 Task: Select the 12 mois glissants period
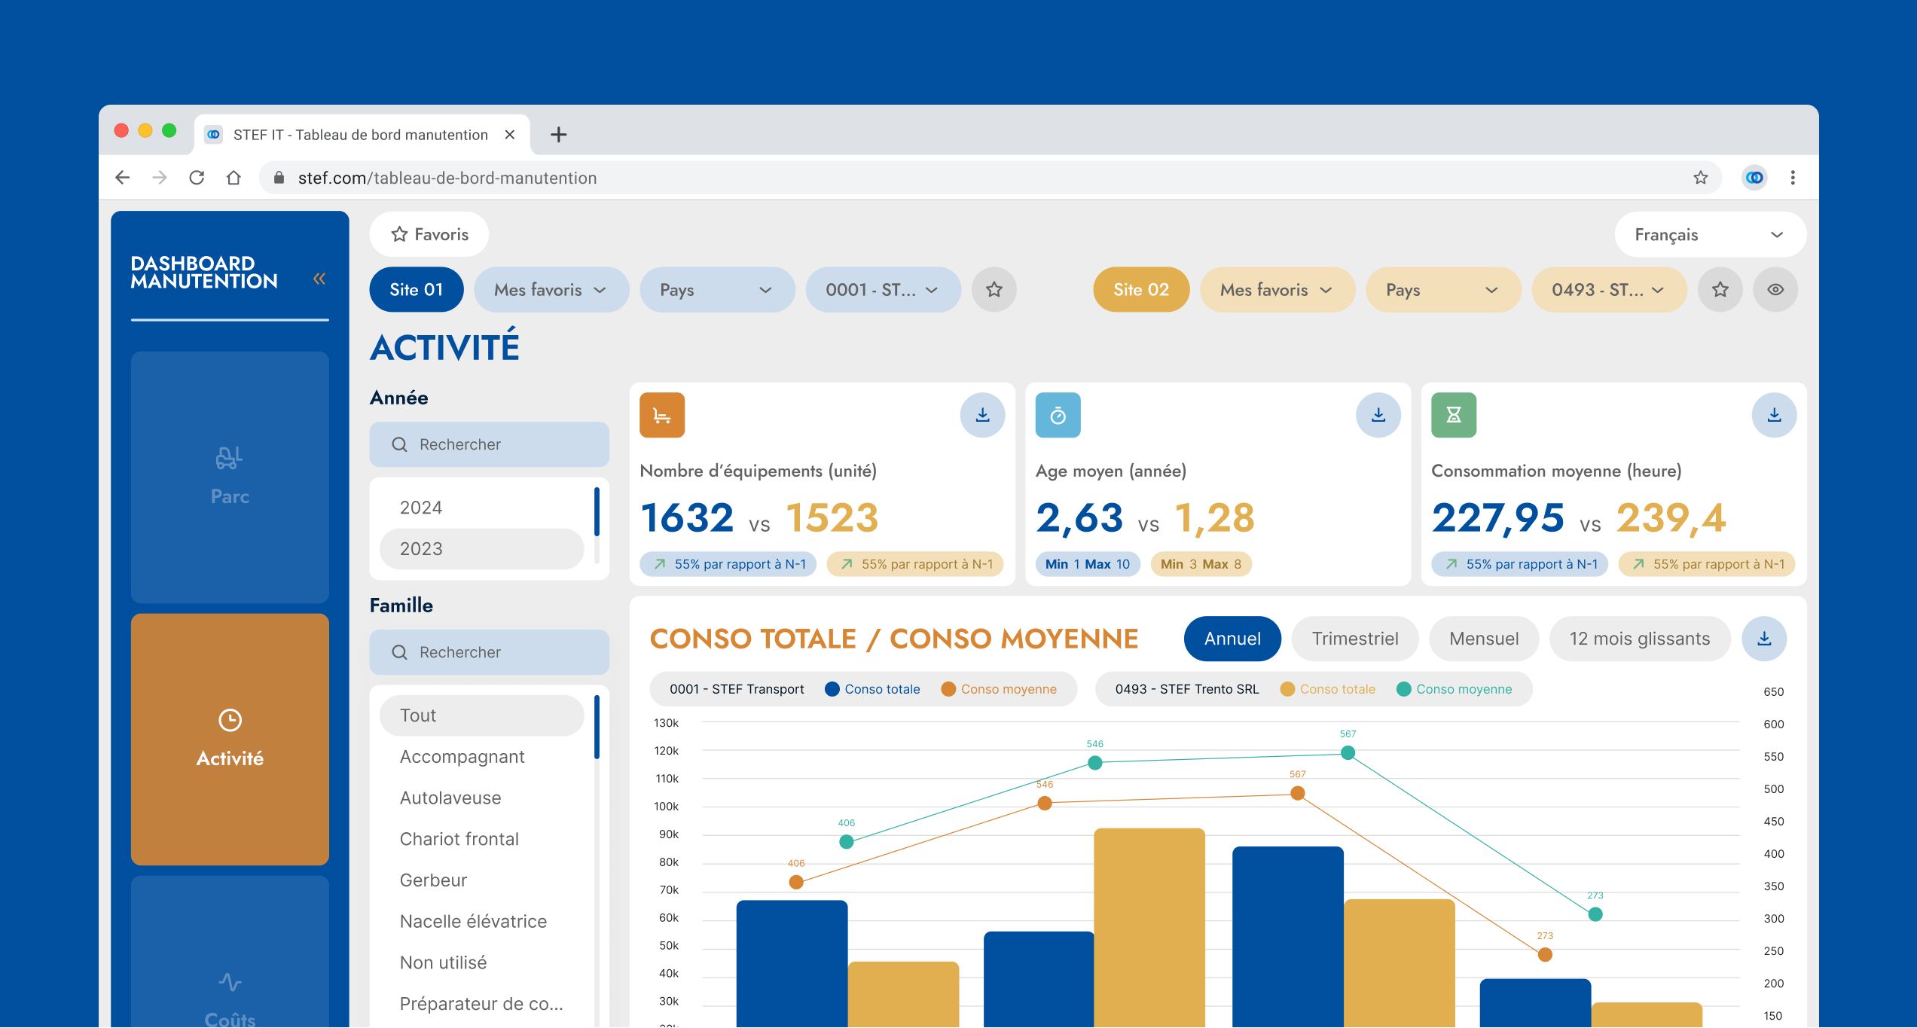(x=1639, y=639)
